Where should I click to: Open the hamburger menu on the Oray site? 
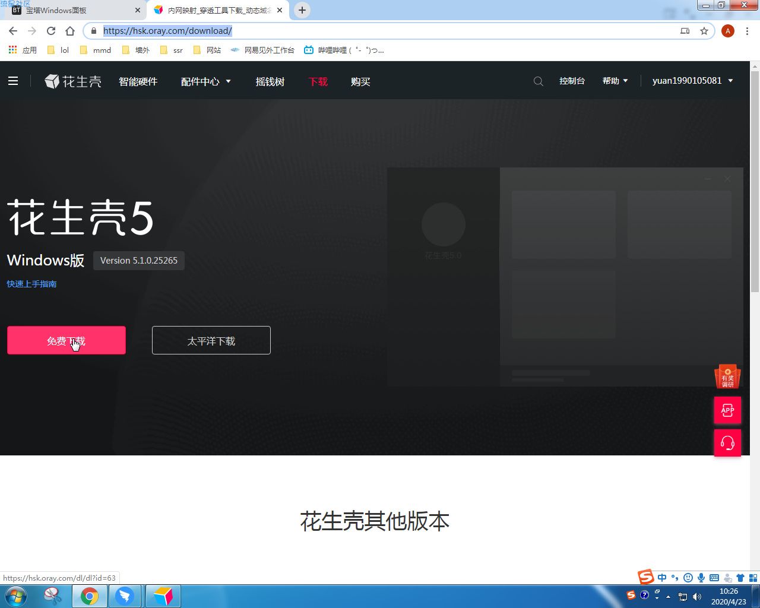(x=13, y=81)
